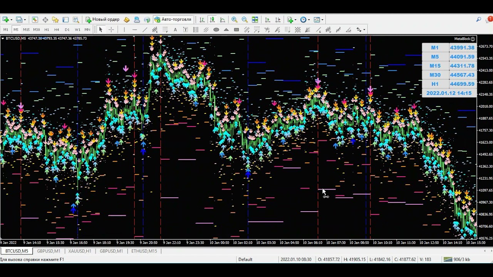The image size is (493, 277).
Task: Expand the periods clock dropdown arrow
Action: [309, 20]
